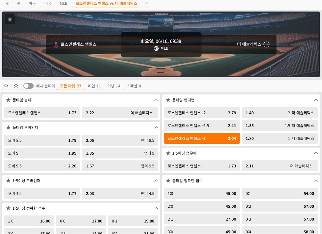The image size is (322, 234).
Task: Switch to the 메인 11 tab
Action: (x=94, y=86)
